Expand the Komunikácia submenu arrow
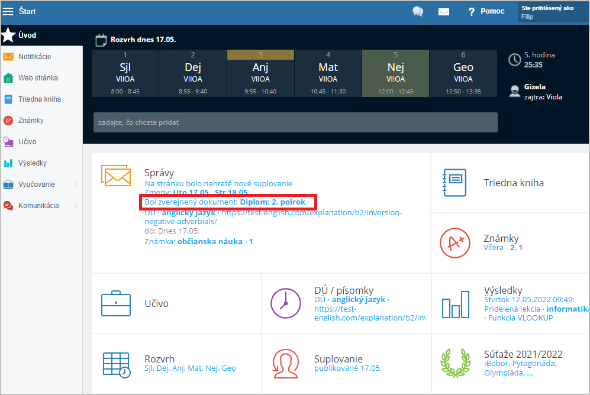The image size is (590, 395). [76, 206]
